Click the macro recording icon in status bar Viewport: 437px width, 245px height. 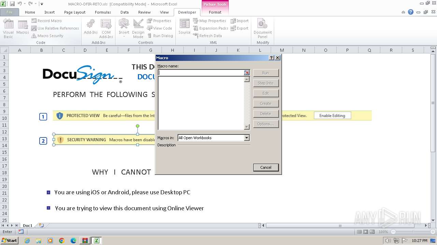(21, 232)
